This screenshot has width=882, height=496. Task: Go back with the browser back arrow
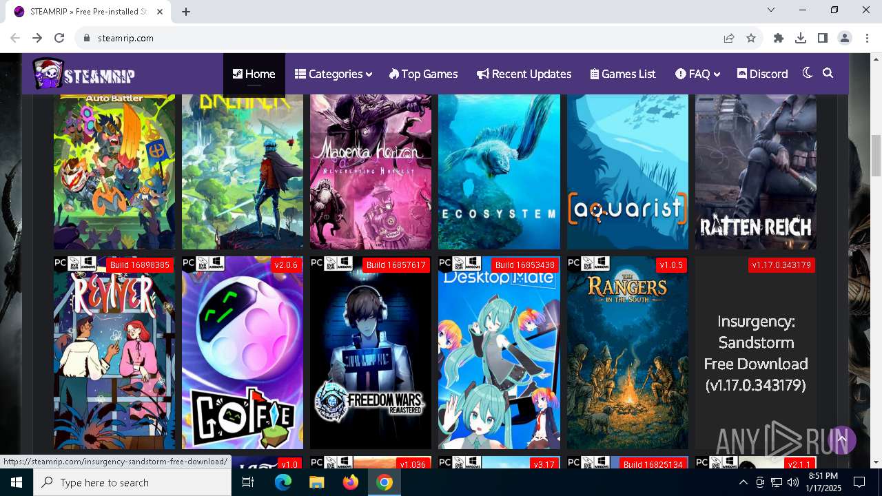(15, 38)
